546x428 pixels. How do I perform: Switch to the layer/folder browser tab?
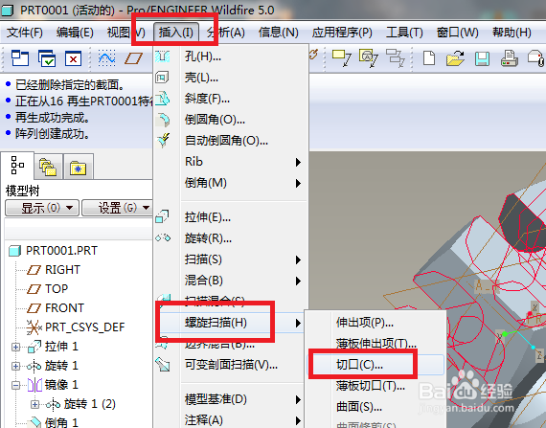click(x=48, y=167)
